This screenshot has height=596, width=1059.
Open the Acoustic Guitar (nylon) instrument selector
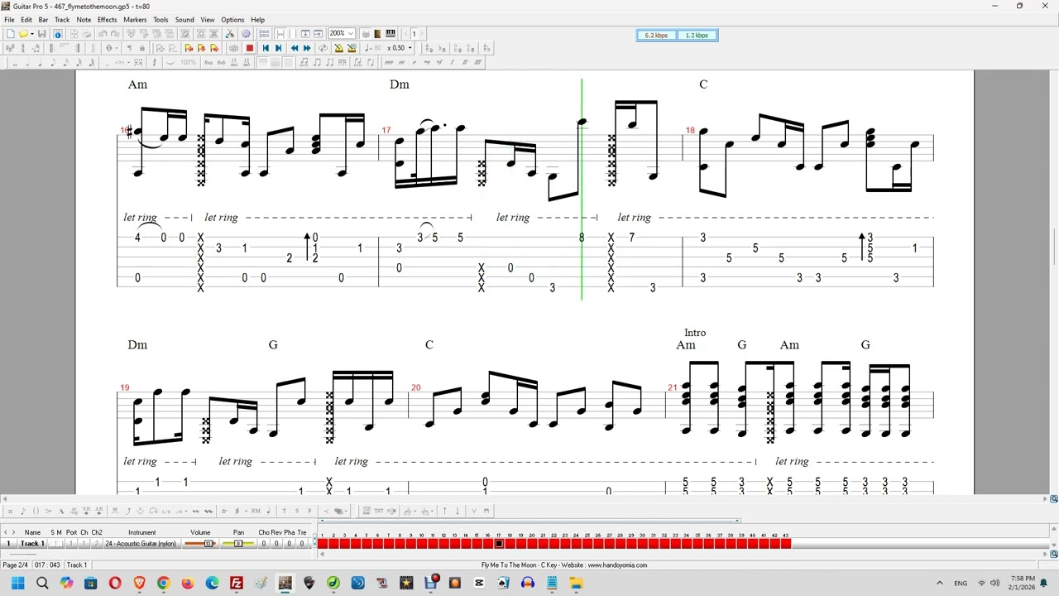(141, 543)
